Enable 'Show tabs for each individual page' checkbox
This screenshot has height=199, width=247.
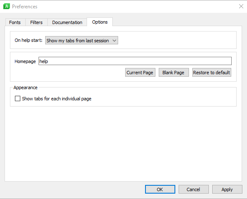(17, 99)
